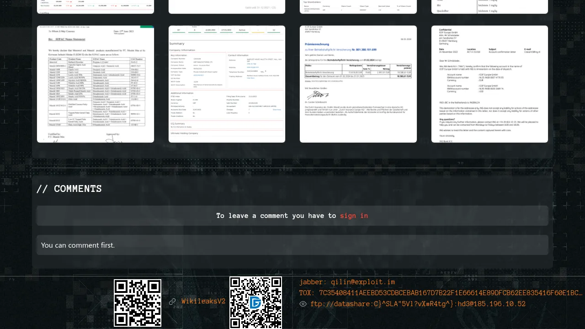Open the IUPAC Name Statement document thumbnail
This screenshot has height=329, width=585.
(x=96, y=84)
